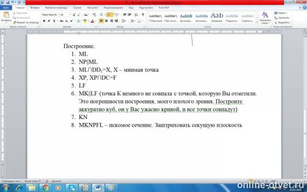The width and height of the screenshot is (307, 192).
Task: Increase paragraph indent
Action: [130, 15]
